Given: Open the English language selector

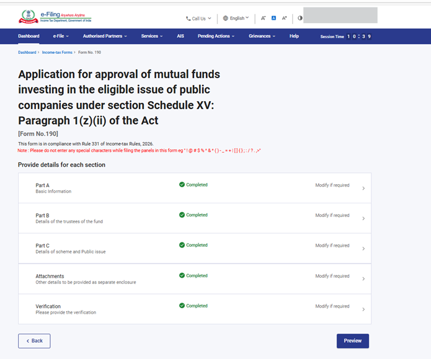Looking at the screenshot, I should [236, 19].
